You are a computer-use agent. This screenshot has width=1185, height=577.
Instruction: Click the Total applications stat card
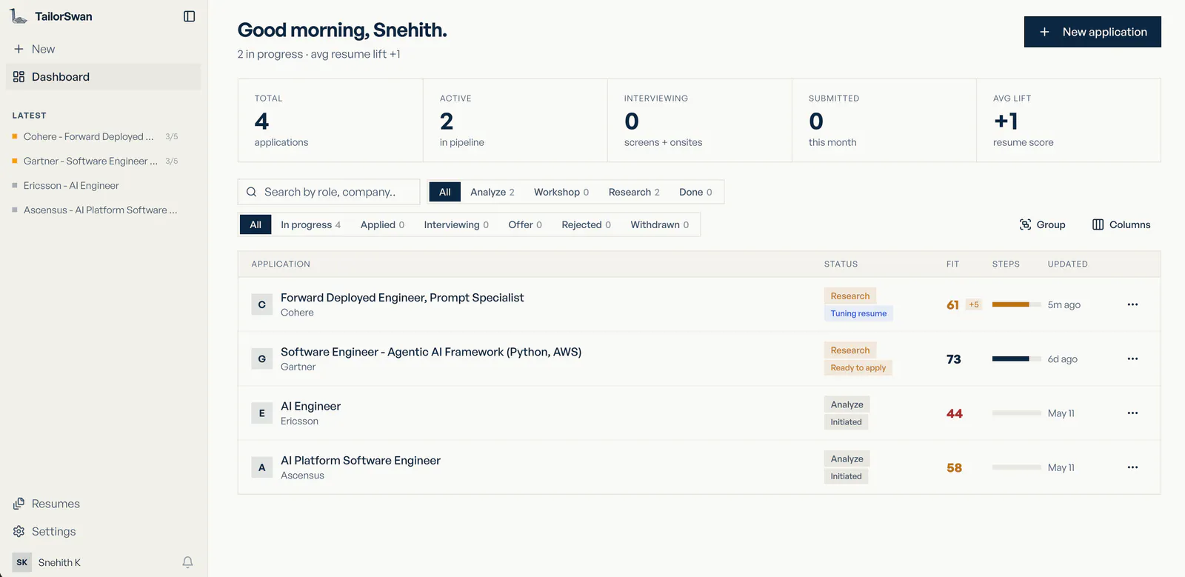click(330, 121)
